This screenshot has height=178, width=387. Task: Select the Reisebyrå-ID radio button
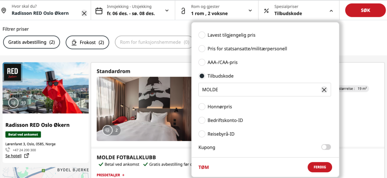[202, 134]
